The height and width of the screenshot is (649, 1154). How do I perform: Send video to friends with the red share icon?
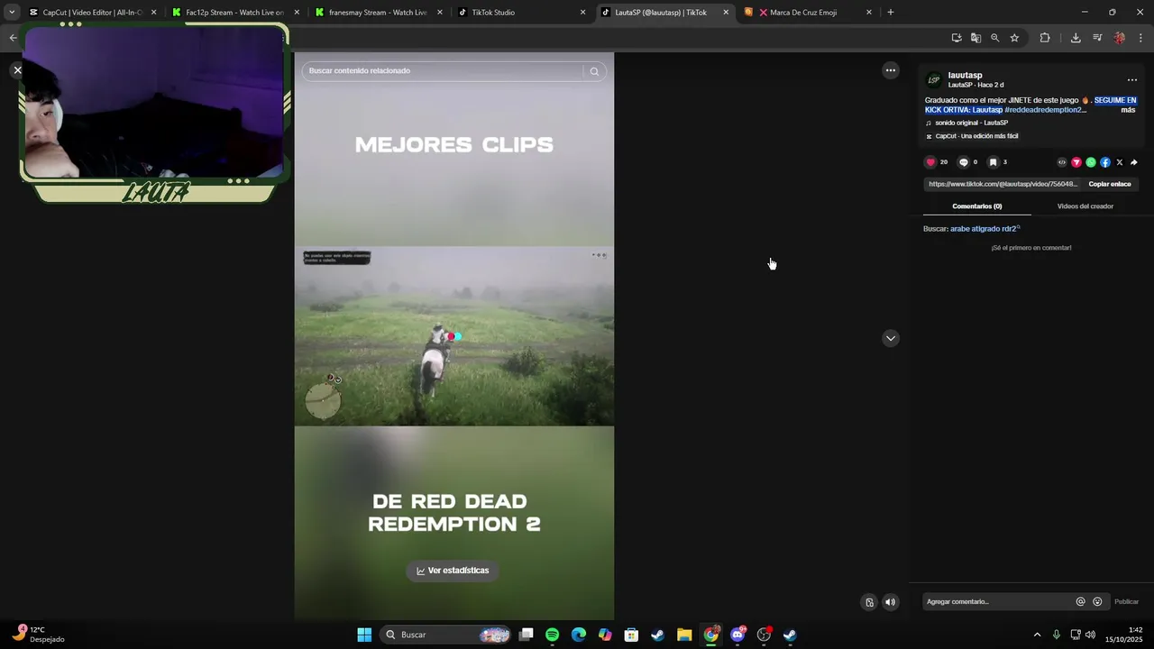tap(1076, 162)
